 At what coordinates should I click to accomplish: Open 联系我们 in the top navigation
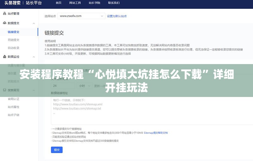point(114,3)
